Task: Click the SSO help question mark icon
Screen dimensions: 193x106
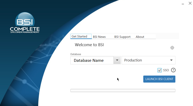Action: pyautogui.click(x=173, y=70)
